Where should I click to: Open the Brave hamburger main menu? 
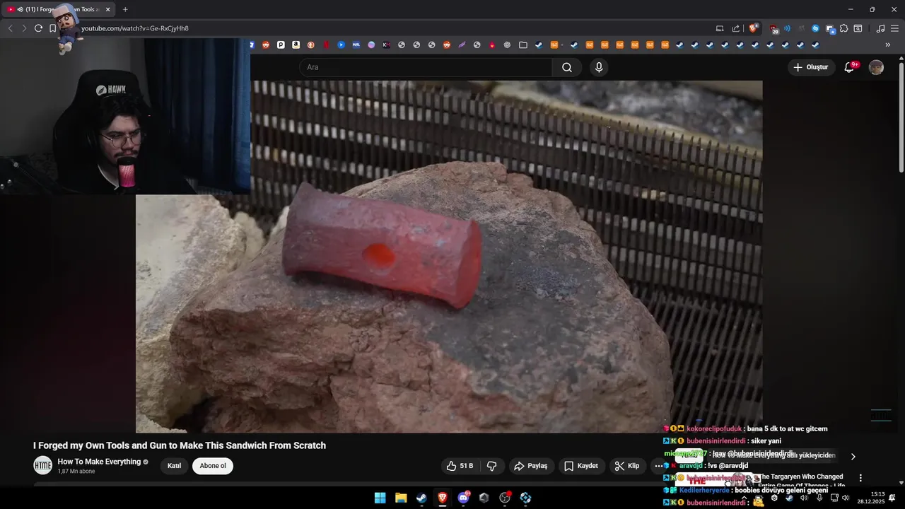[894, 28]
